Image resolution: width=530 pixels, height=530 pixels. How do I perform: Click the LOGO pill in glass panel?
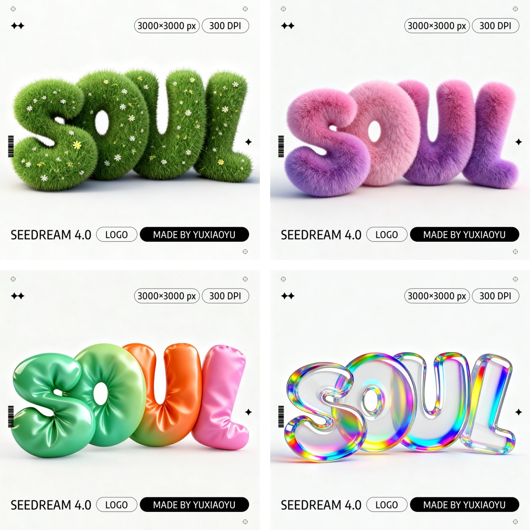387,505
